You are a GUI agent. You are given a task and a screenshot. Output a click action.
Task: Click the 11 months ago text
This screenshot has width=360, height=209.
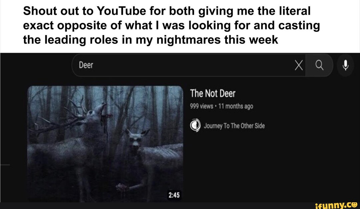236,106
